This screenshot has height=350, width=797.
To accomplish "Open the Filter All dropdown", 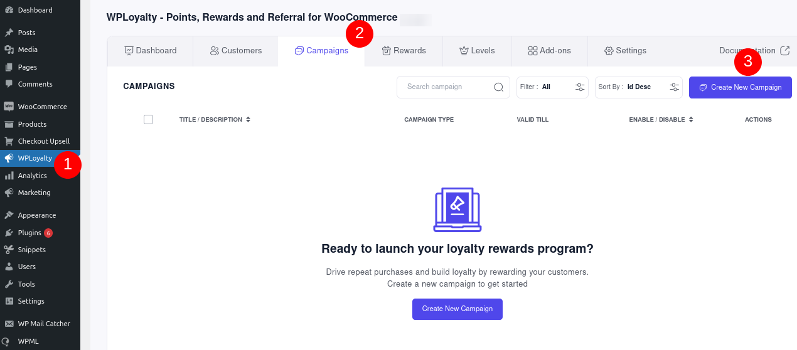I will 552,87.
